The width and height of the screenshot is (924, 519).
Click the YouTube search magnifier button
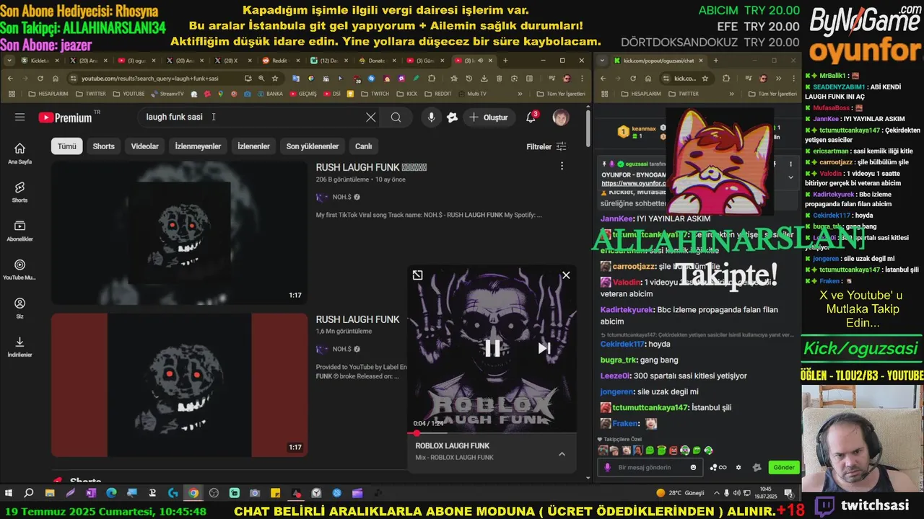tap(396, 117)
